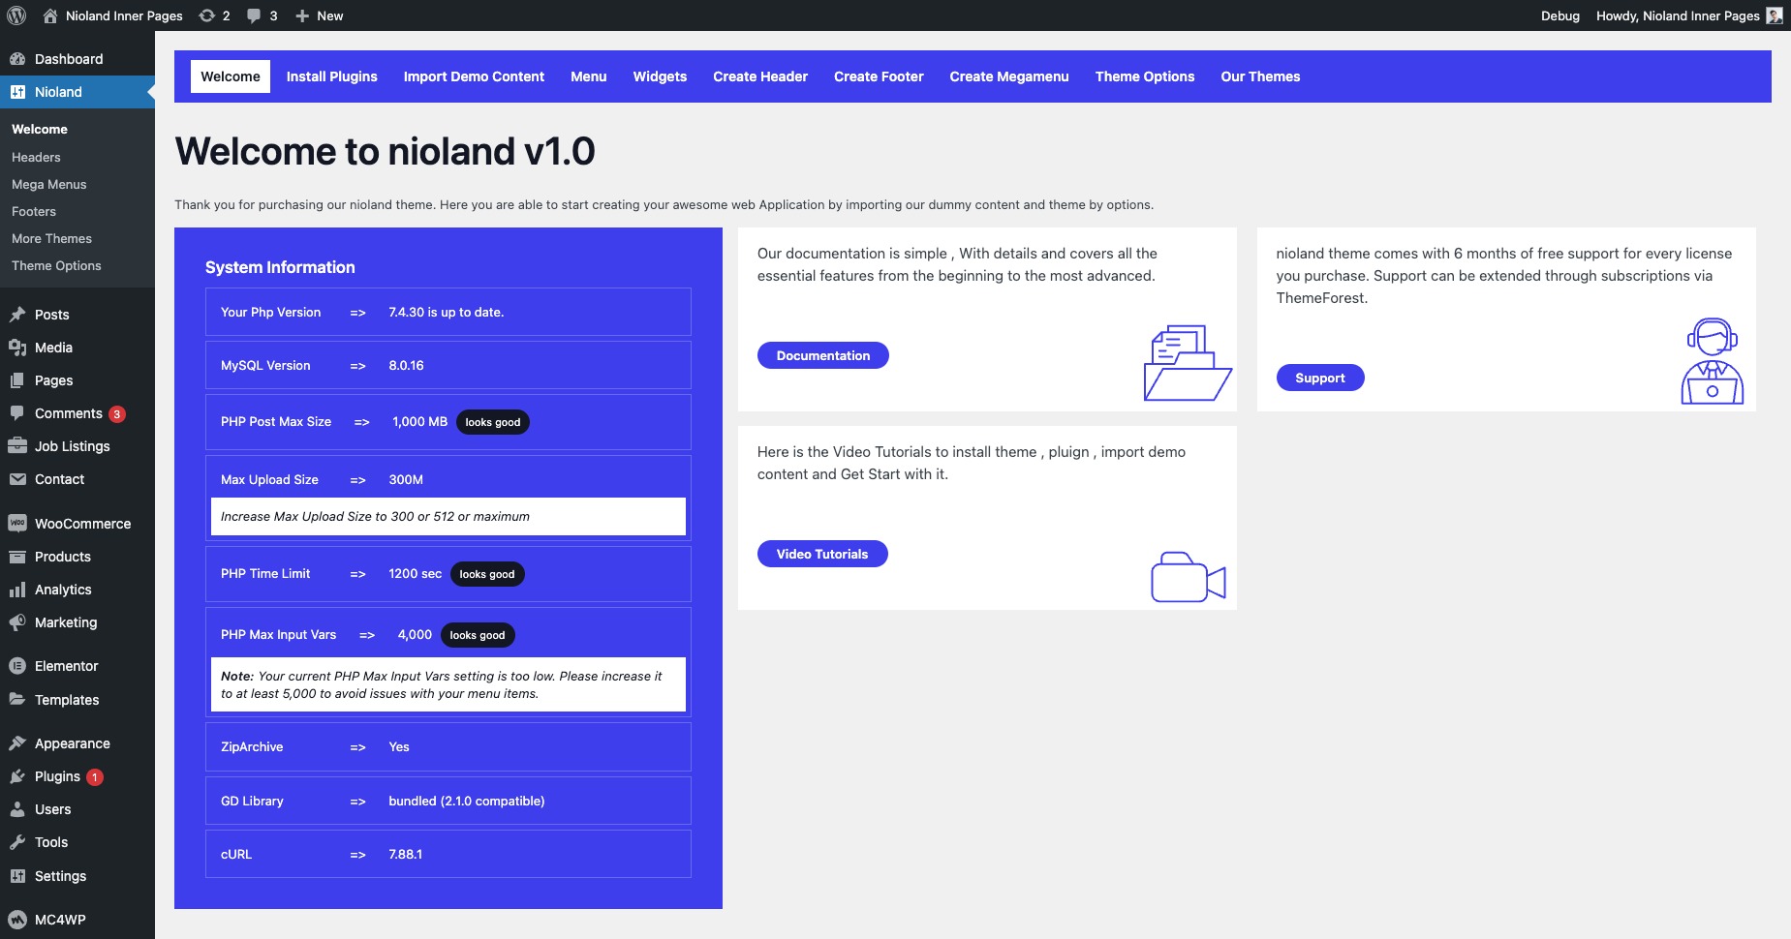
Task: Click the documentation folder icon
Action: [1187, 363]
